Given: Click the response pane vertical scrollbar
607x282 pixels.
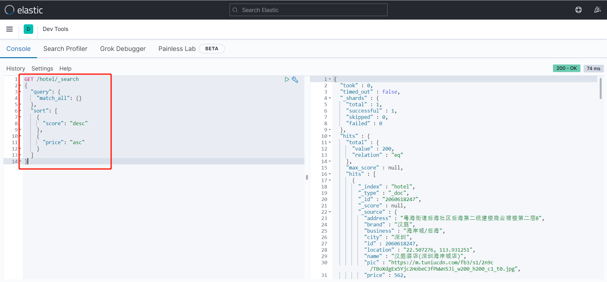Looking at the screenshot, I should click(600, 89).
